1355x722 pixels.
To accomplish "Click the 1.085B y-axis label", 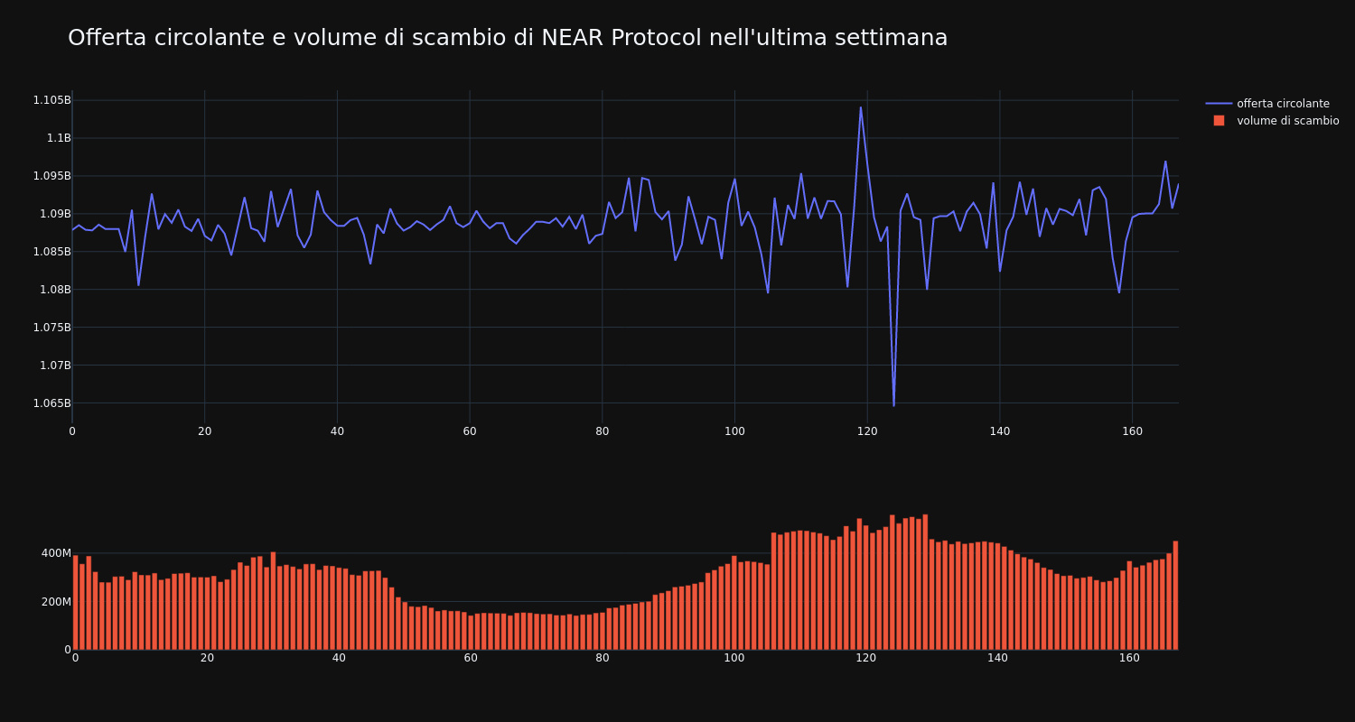I will click(51, 252).
